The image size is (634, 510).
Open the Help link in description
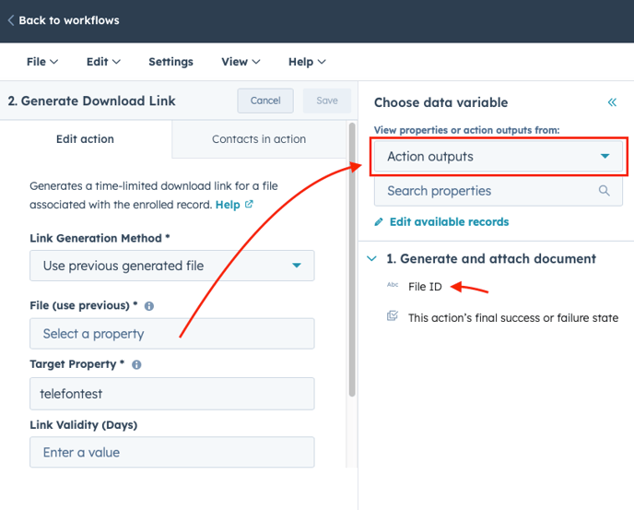click(x=228, y=205)
